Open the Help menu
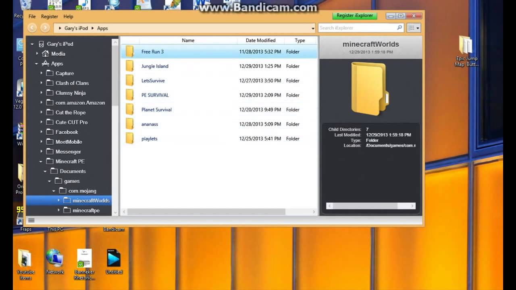516x290 pixels. 68,17
